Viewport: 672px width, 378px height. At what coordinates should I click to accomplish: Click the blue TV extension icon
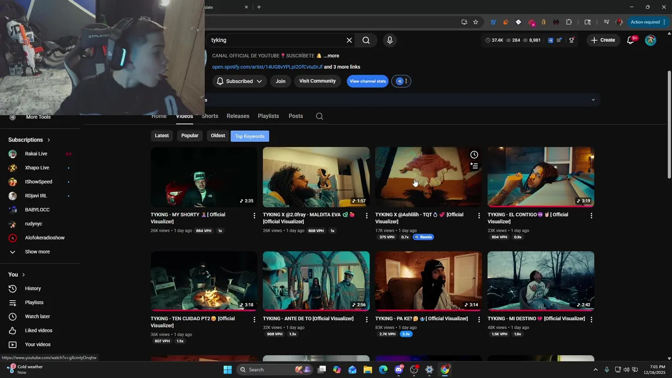tap(493, 22)
